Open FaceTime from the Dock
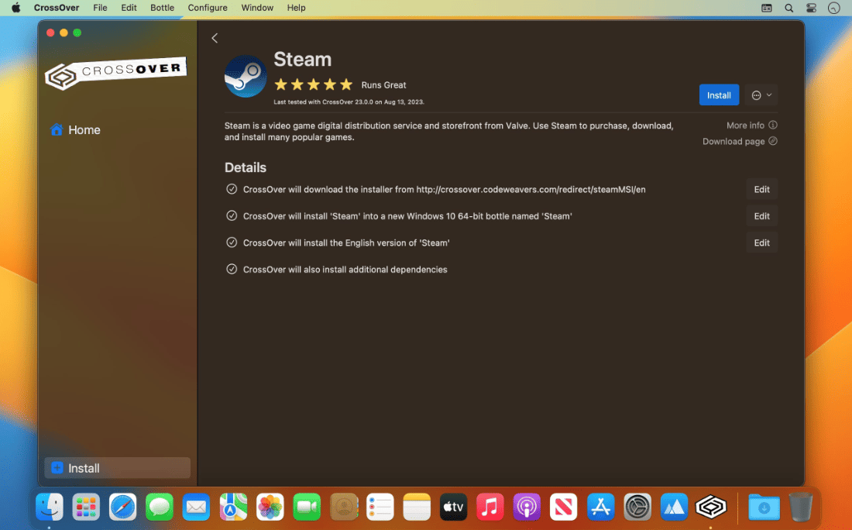This screenshot has height=530, width=852. [x=307, y=508]
